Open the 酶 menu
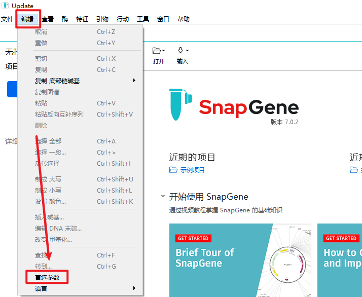The width and height of the screenshot is (362, 297). [x=65, y=19]
